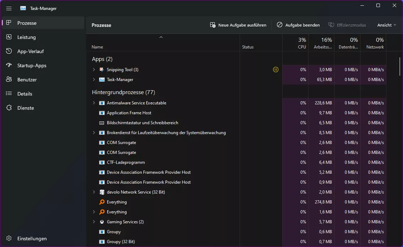Sort by the Datenträger column header
The width and height of the screenshot is (403, 247).
coord(347,42)
